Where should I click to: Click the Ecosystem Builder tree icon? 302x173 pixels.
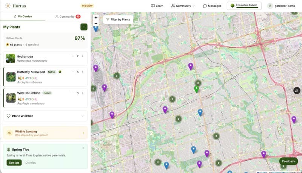coord(233,6)
